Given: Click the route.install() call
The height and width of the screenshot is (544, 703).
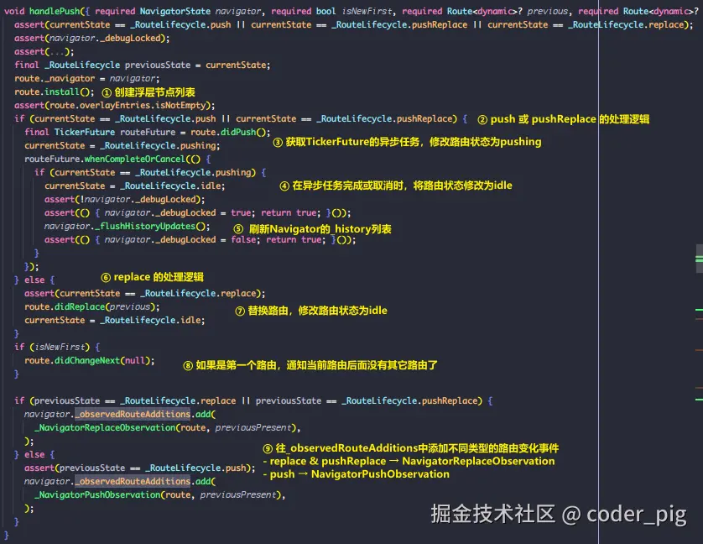Looking at the screenshot, I should coord(55,92).
